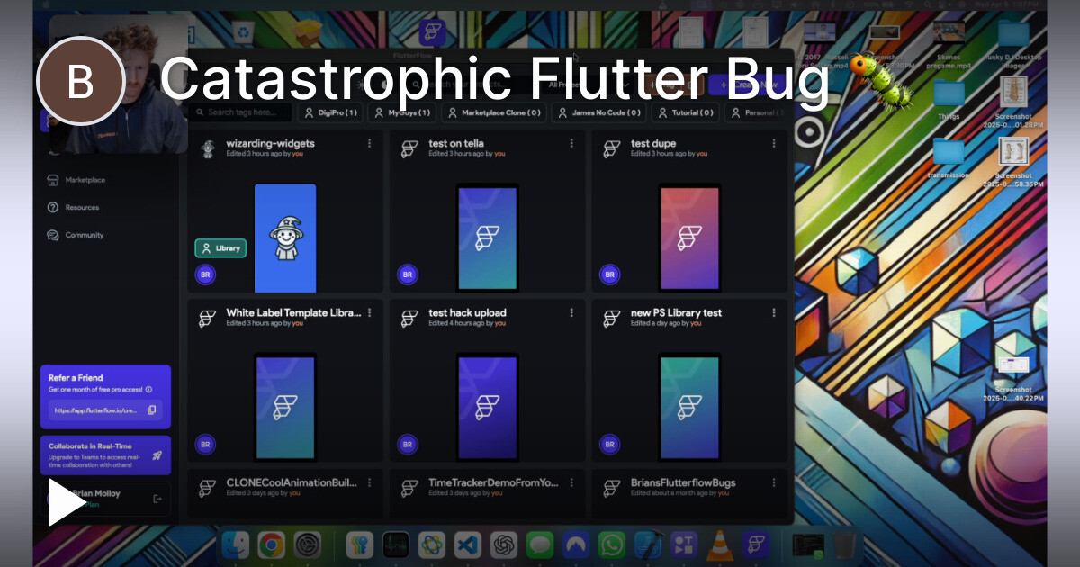Open the test dupe red gradient preview
The width and height of the screenshot is (1080, 567).
click(x=690, y=238)
